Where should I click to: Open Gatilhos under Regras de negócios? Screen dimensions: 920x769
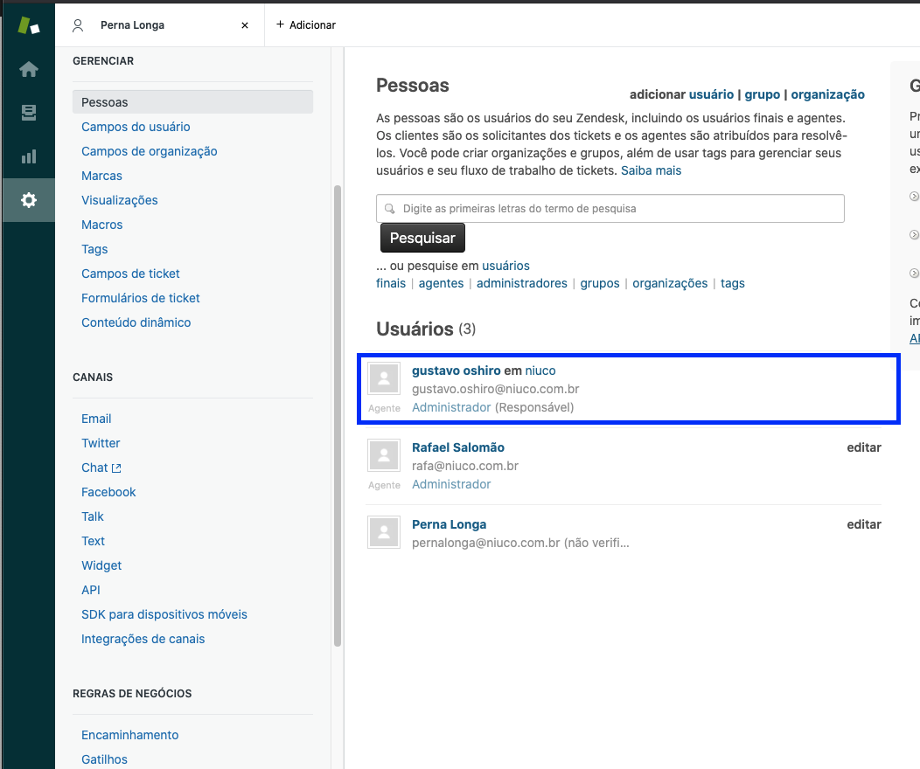[x=104, y=759]
